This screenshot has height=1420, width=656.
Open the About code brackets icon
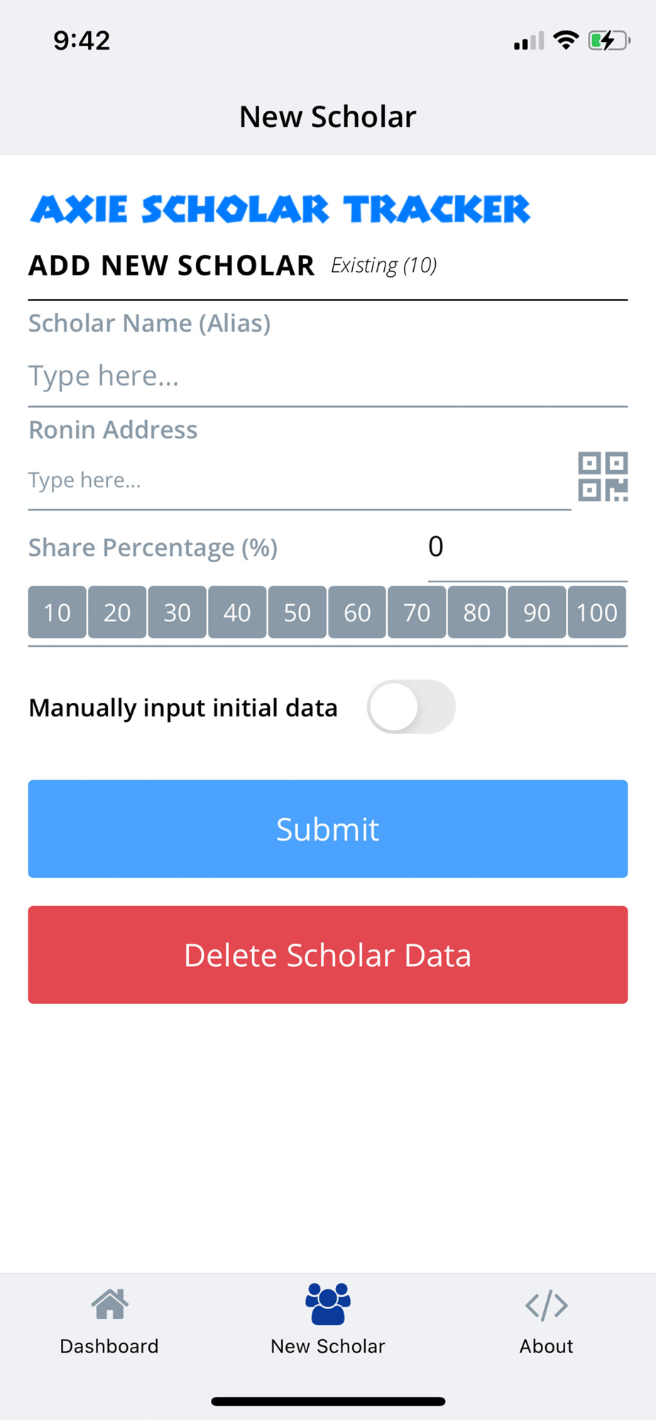pyautogui.click(x=546, y=1305)
